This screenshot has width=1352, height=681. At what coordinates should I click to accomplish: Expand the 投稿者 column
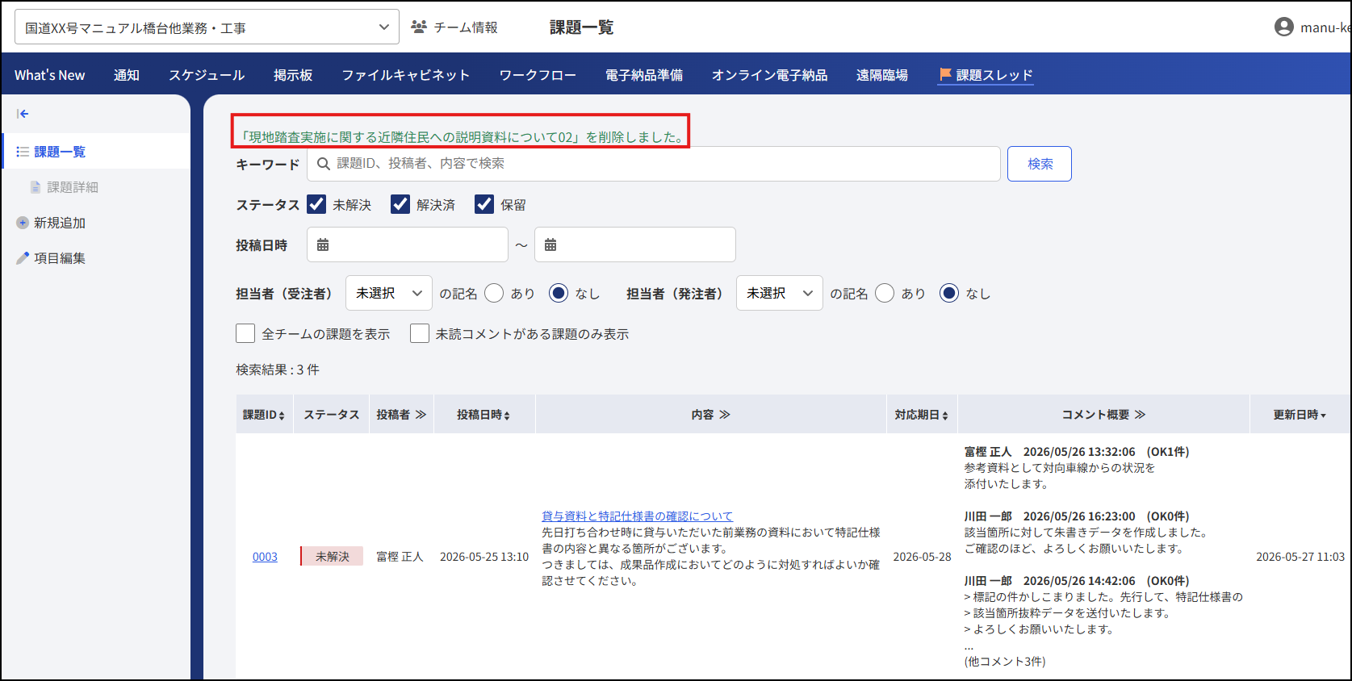421,415
